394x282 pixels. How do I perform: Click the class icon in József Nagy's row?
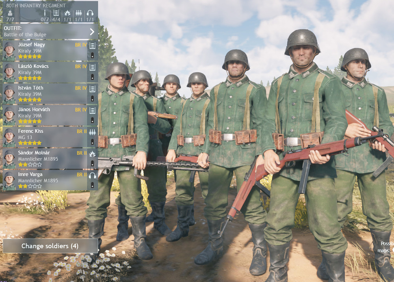click(x=92, y=45)
